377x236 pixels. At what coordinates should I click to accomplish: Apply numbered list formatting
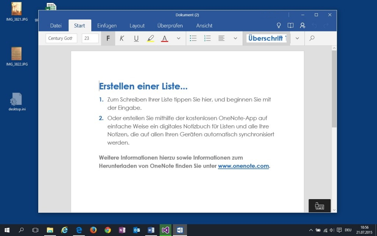click(x=207, y=38)
